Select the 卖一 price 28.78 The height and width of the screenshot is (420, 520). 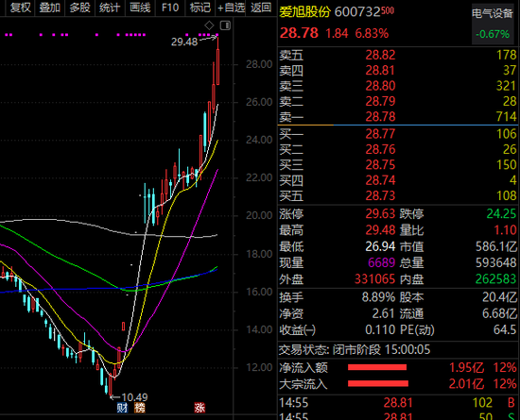(380, 117)
